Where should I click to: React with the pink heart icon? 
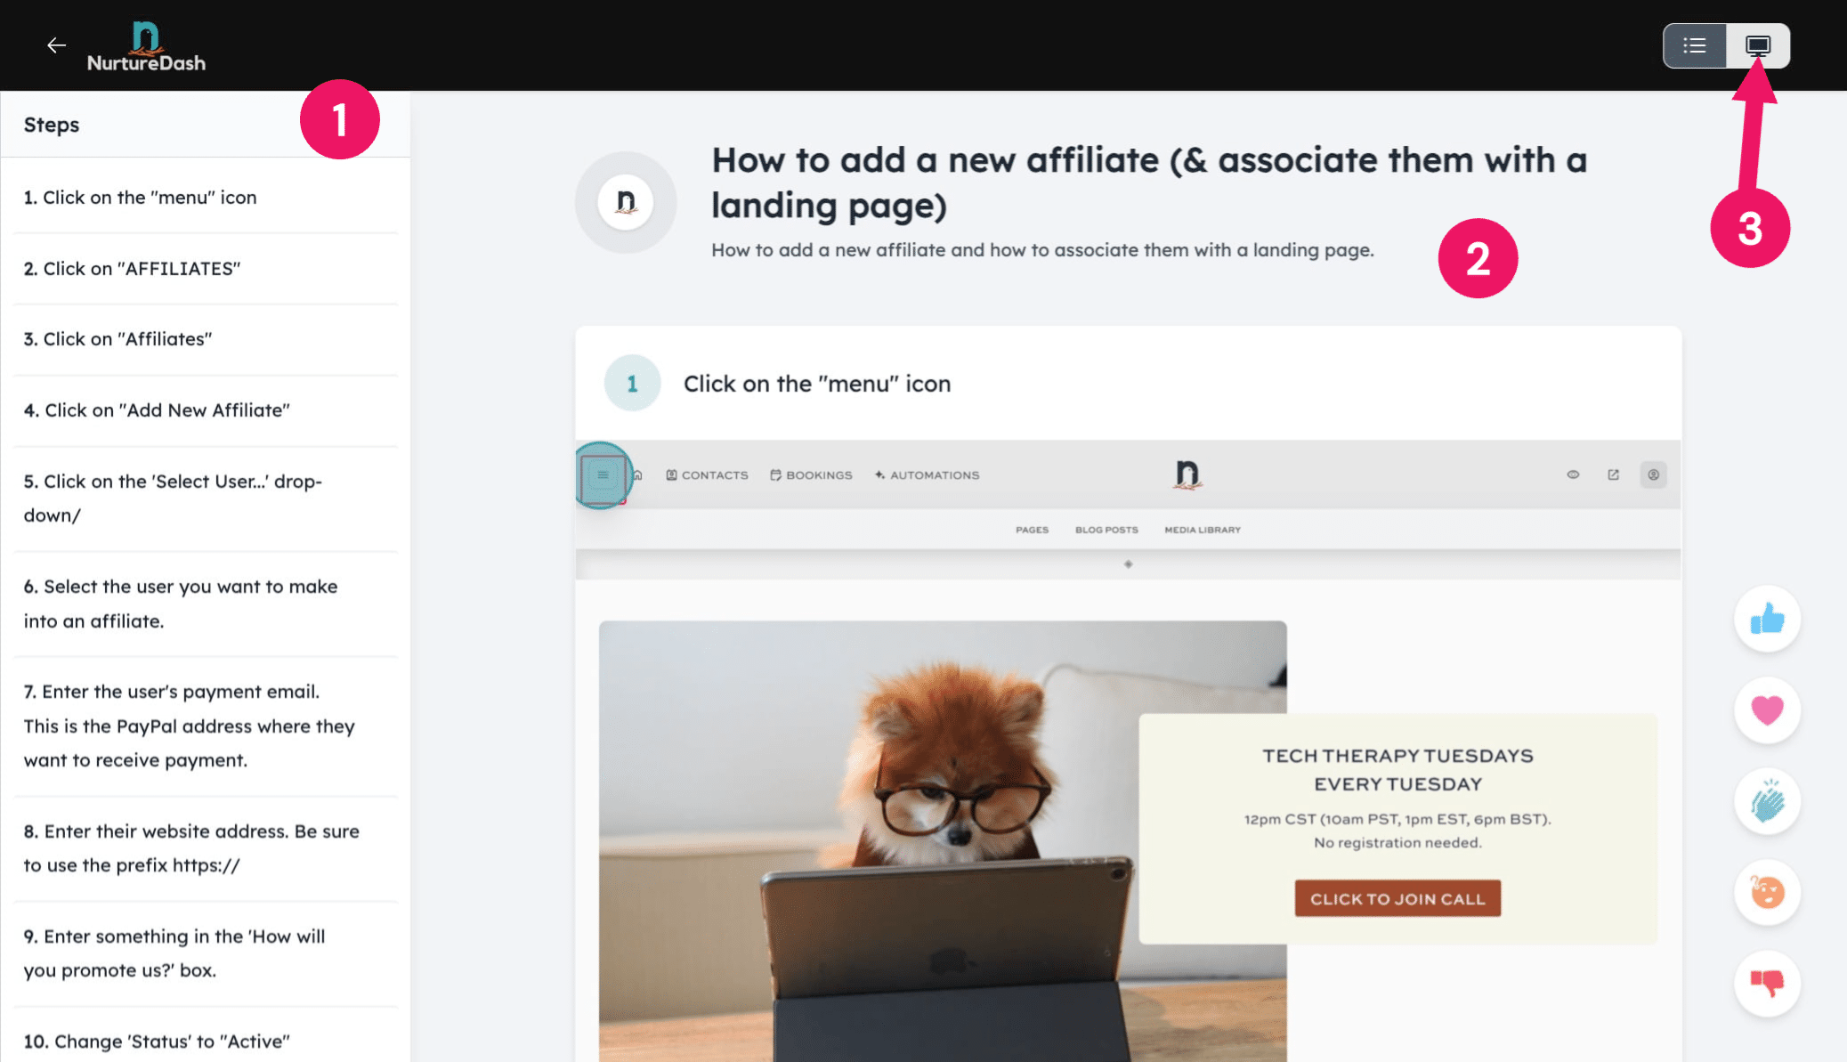pyautogui.click(x=1767, y=709)
